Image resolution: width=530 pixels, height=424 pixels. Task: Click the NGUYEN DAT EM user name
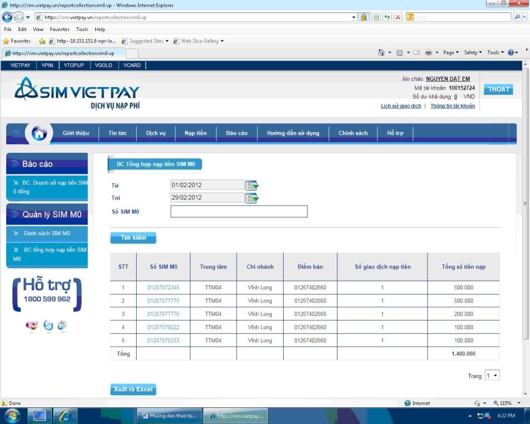(x=448, y=79)
